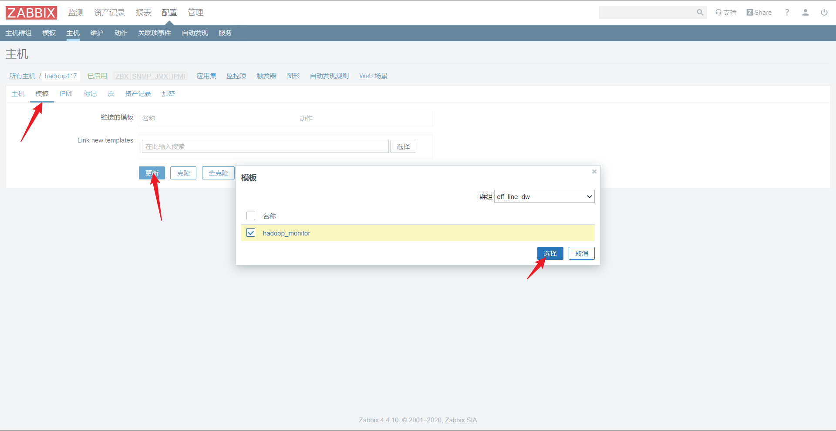Screen dimensions: 836x431
Task: Click the ZBX availability badge
Action: click(122, 76)
